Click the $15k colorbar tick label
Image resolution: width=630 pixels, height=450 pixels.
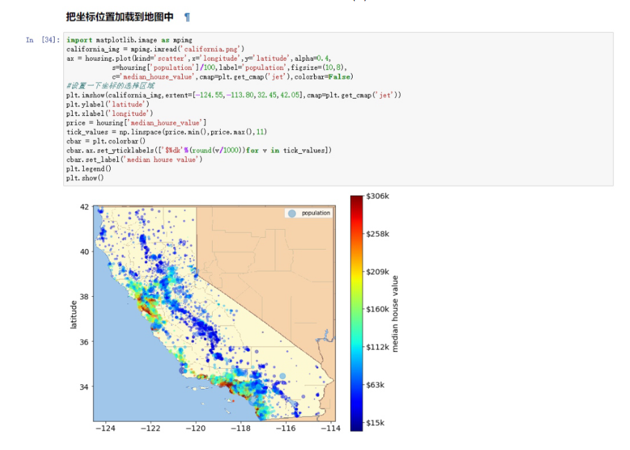[375, 423]
